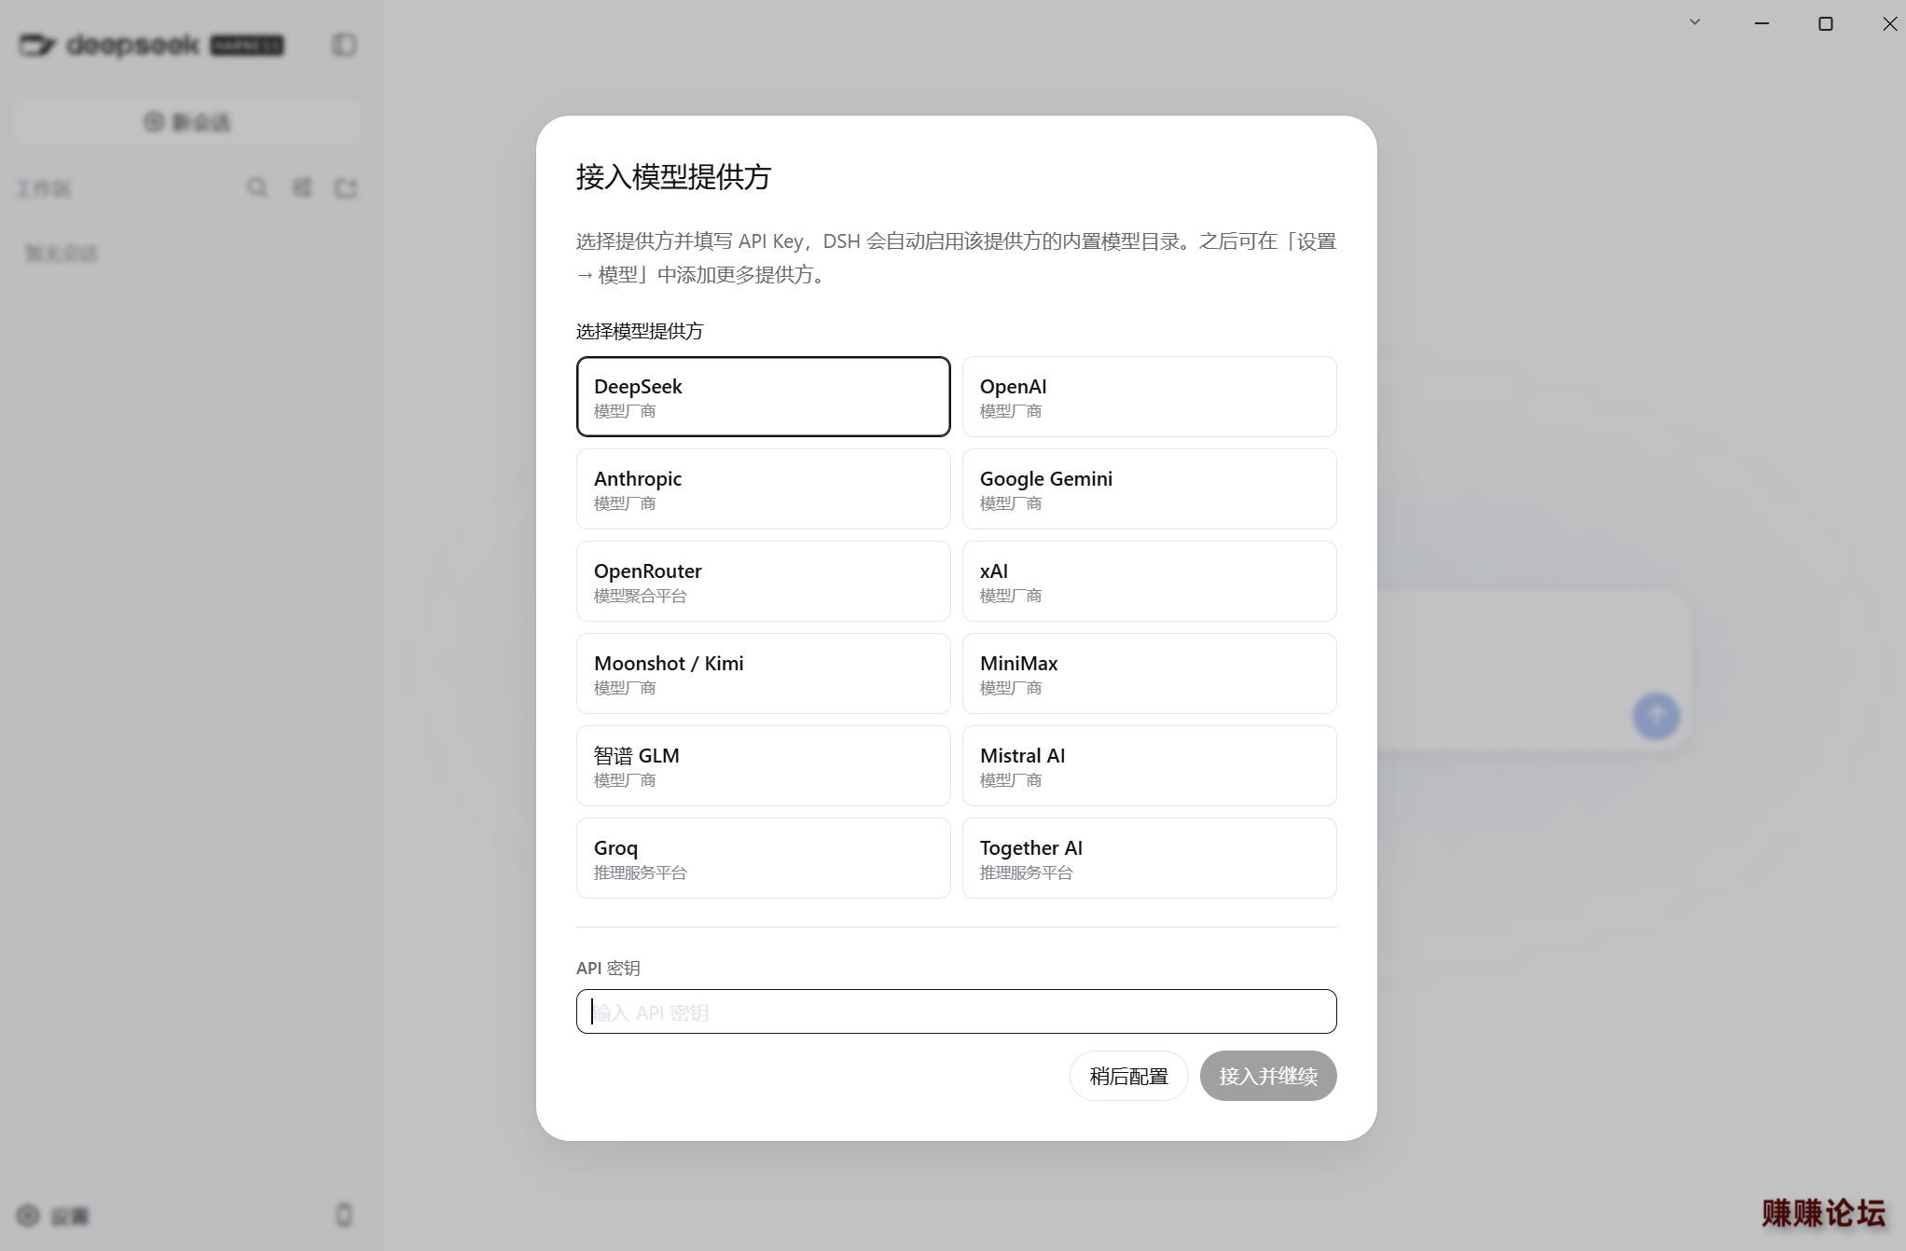Focus the API 密钥 input field

tap(956, 1011)
